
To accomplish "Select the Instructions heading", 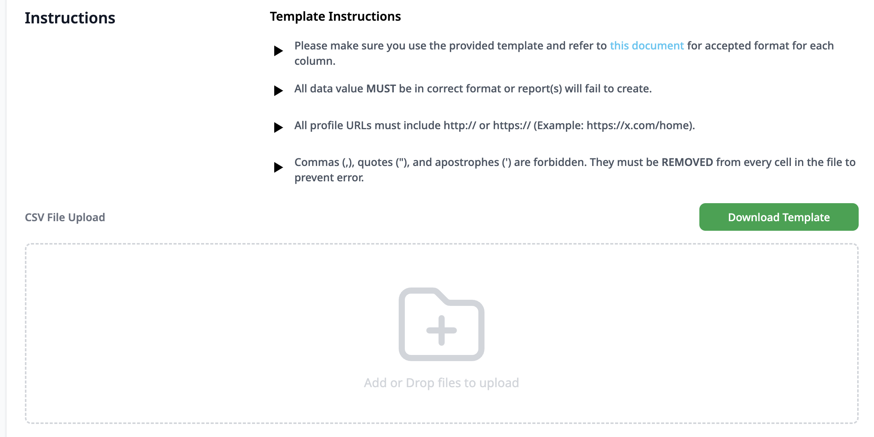I will tap(70, 17).
